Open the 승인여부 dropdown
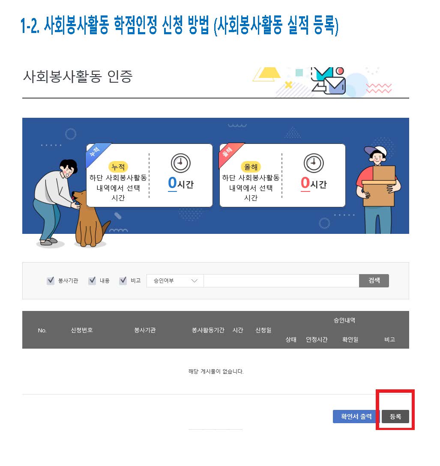440x466 pixels. pyautogui.click(x=175, y=281)
